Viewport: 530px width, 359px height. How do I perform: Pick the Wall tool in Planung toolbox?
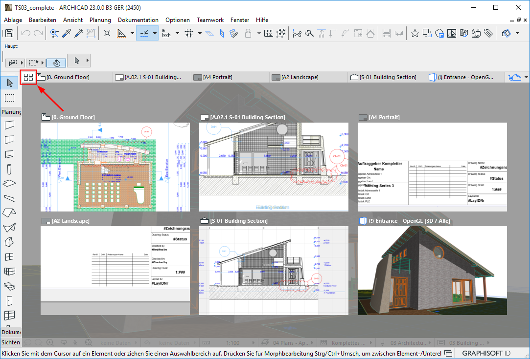click(9, 125)
